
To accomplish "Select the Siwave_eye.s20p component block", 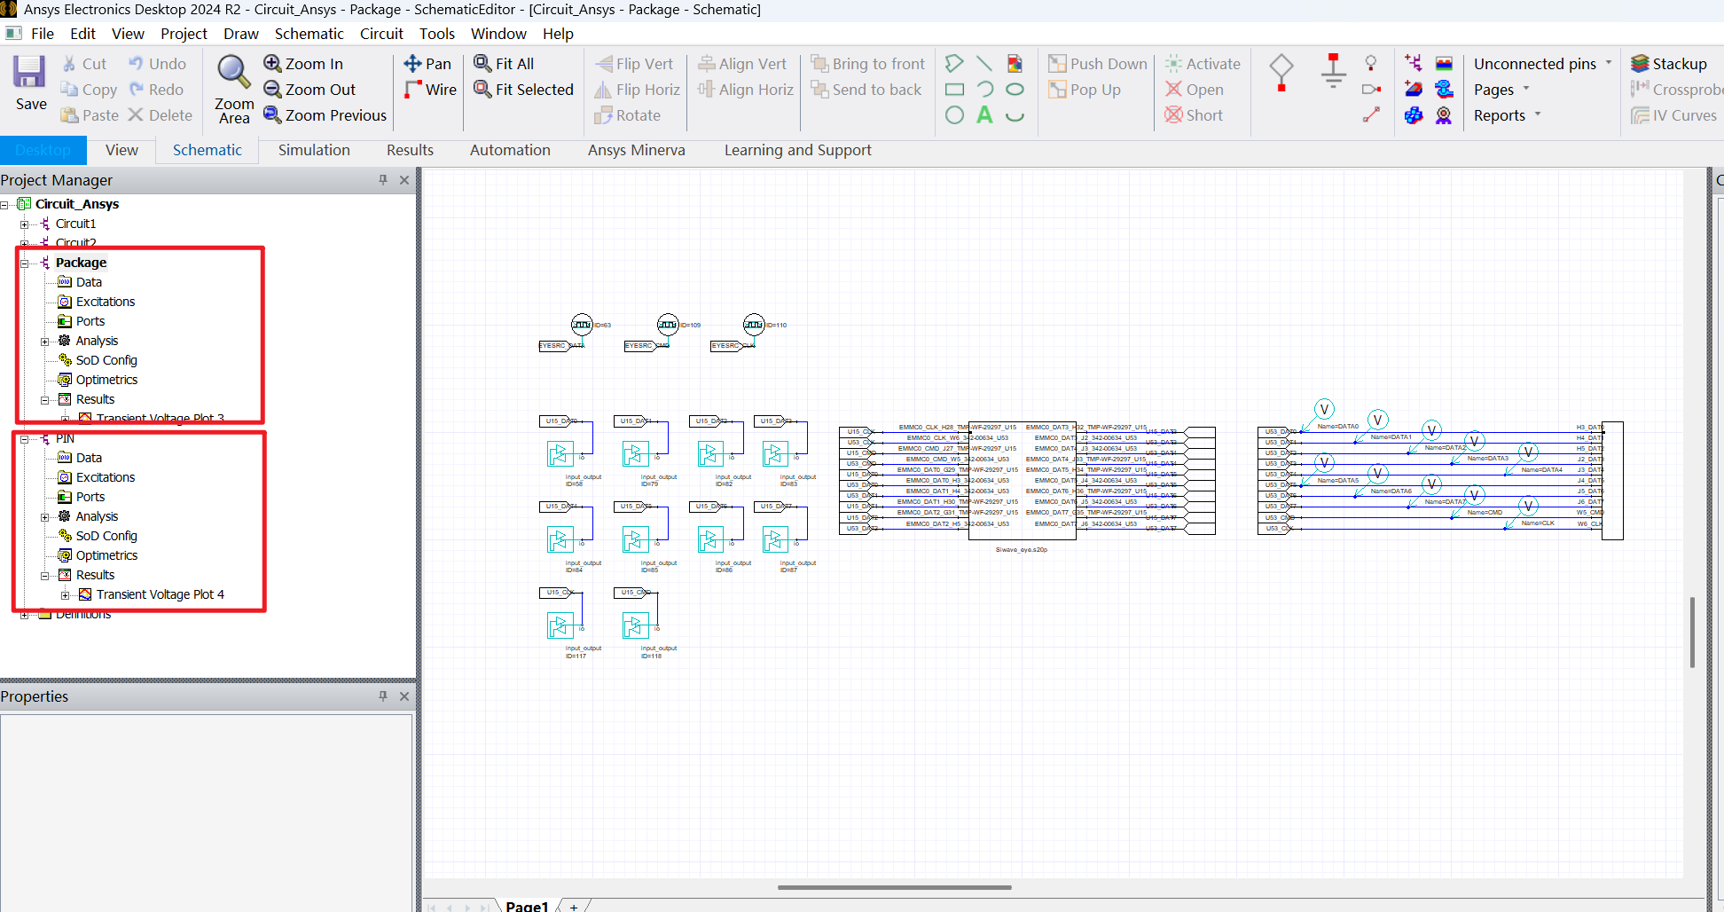I will click(x=1022, y=479).
